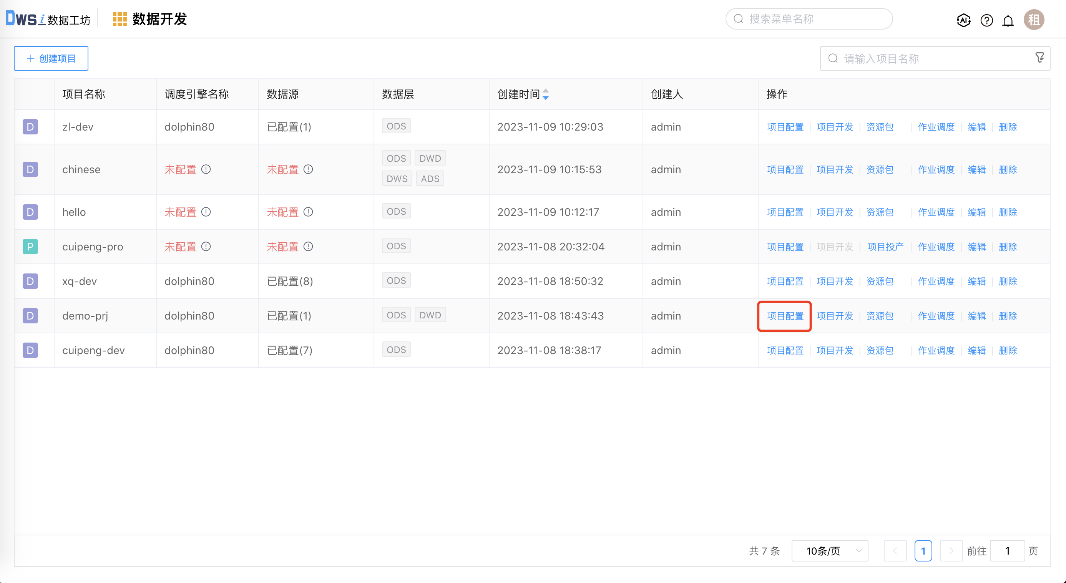Open the help question mark icon
Viewport: 1066px width, 583px height.
coord(986,20)
